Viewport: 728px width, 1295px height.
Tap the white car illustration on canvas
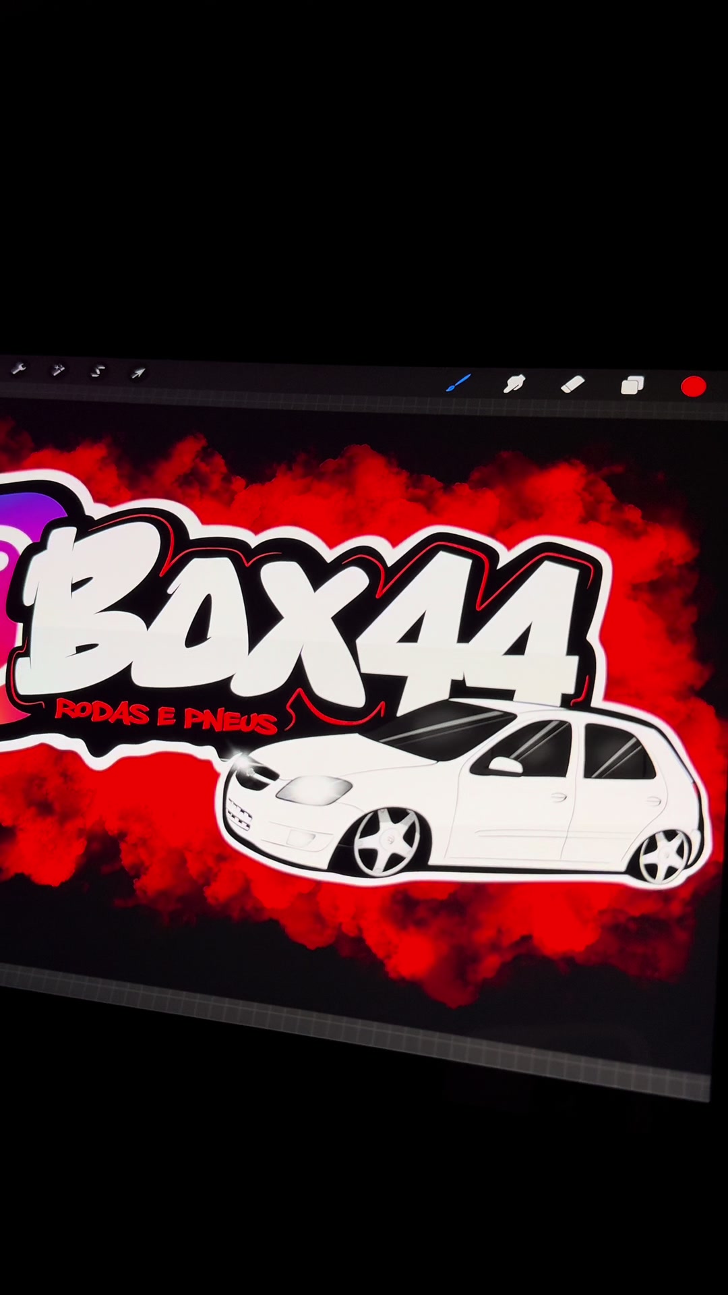[x=464, y=793]
